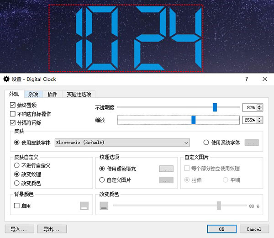This screenshot has width=274, height=238.
Task: Open the 插件 tab
Action: coord(53,95)
